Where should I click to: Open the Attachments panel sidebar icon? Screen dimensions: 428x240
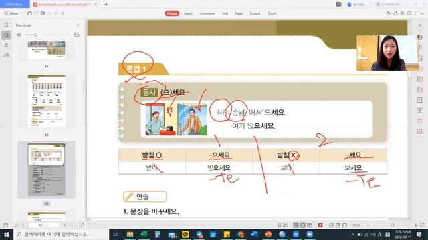tap(6, 55)
